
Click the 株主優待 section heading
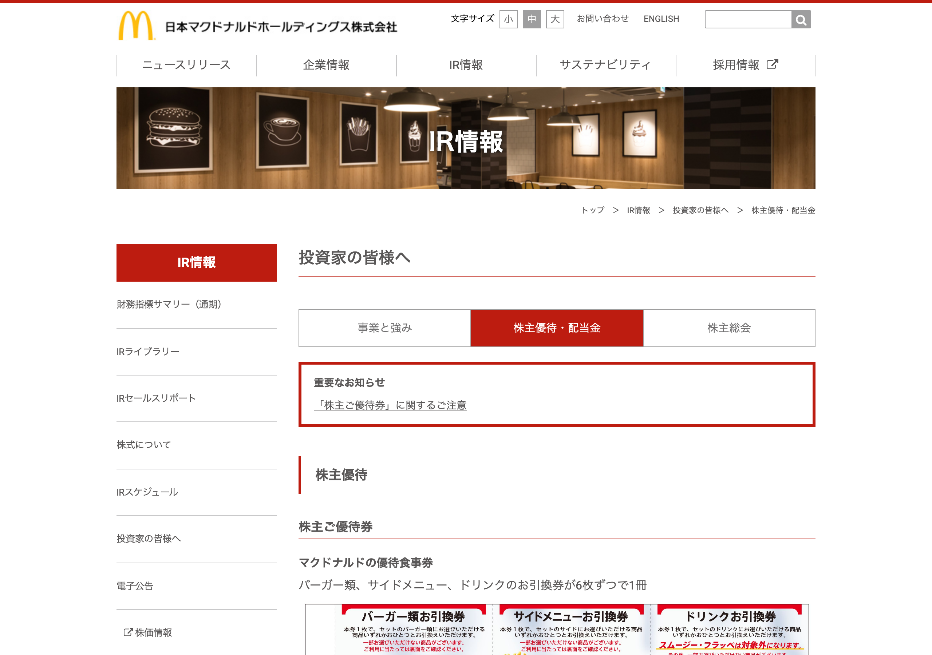(x=341, y=475)
